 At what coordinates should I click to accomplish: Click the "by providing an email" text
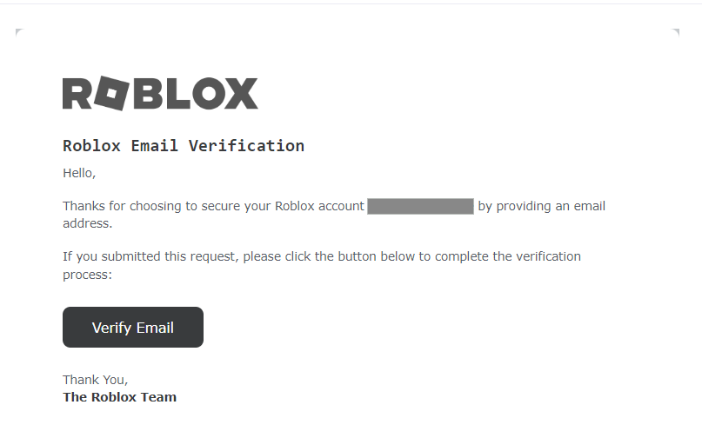tap(542, 206)
